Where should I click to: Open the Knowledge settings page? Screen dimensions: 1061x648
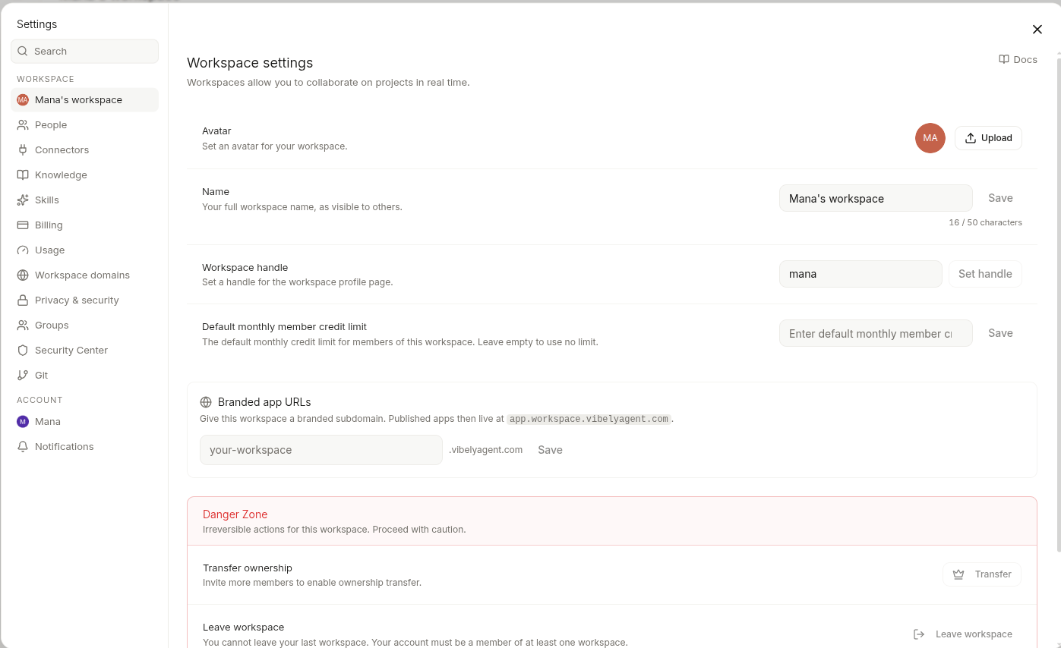(85, 175)
